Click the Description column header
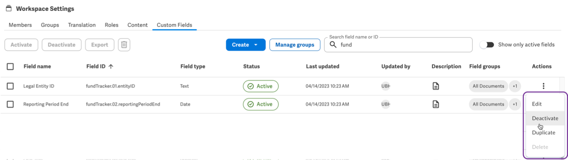 point(447,66)
